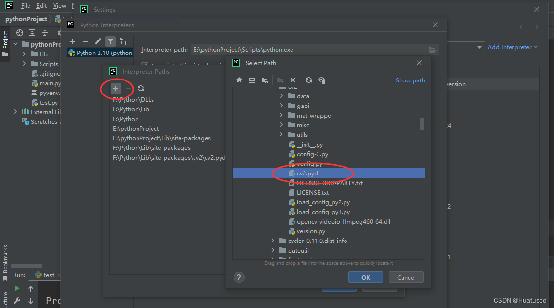Viewport: 554px width, 308px height.
Task: Run the script with the green play icon
Action: 16,288
